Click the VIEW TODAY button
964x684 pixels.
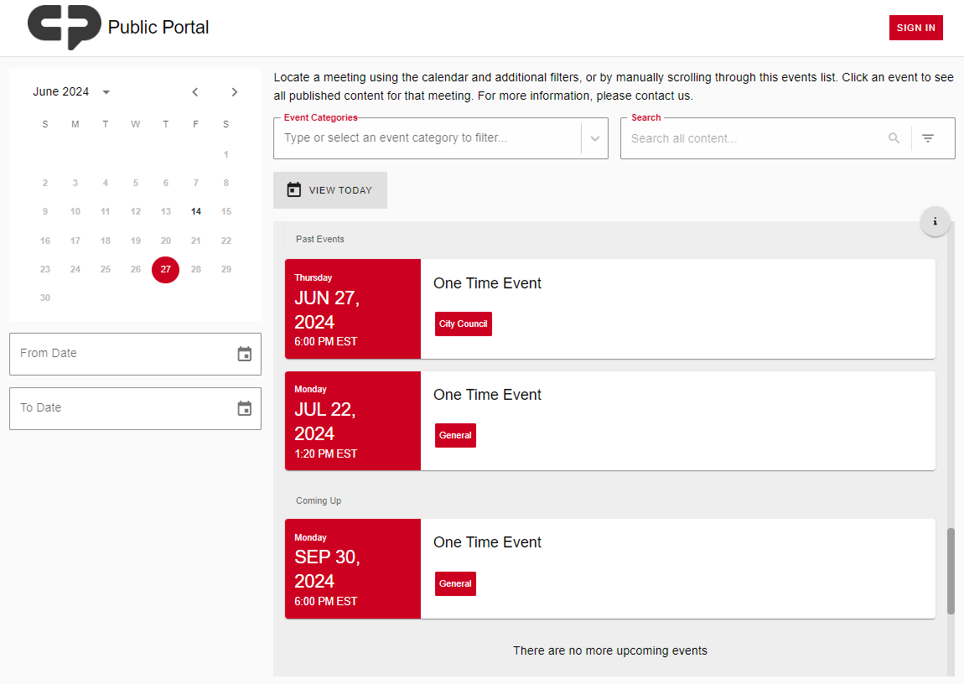coord(330,190)
